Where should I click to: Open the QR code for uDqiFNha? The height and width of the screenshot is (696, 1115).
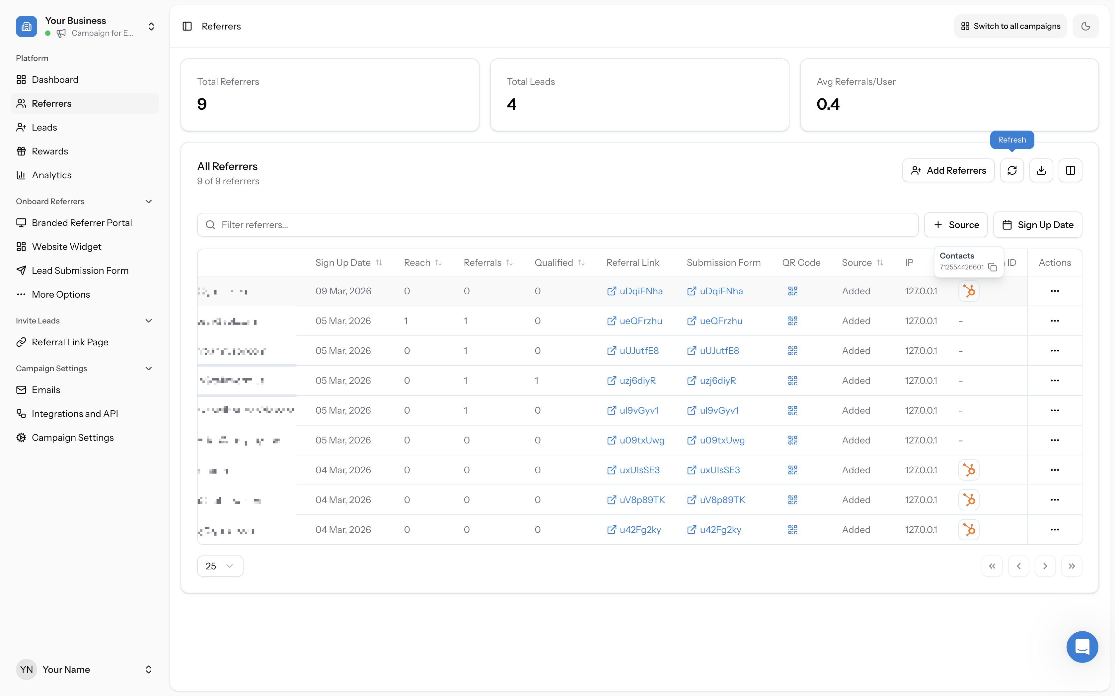coord(792,291)
